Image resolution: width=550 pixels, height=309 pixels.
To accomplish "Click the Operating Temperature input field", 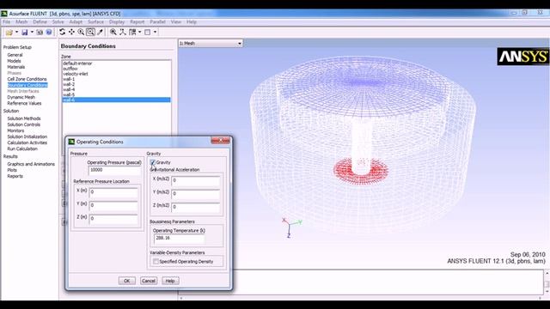I will (180, 239).
